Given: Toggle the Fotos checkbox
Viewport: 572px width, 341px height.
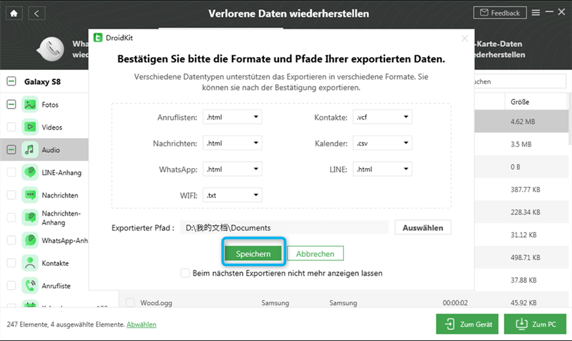Looking at the screenshot, I should point(12,105).
